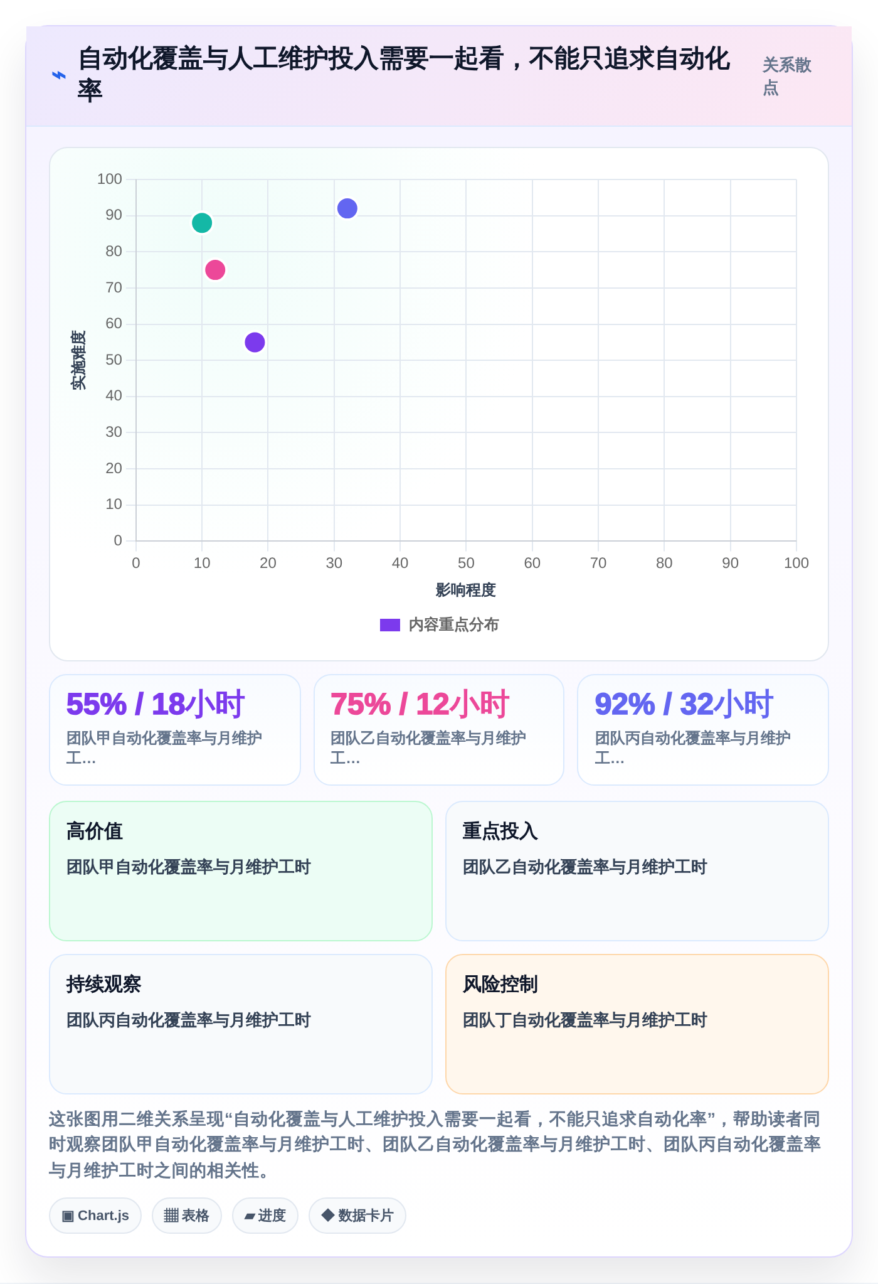Click the 实施难度 y-axis title
878x1284 pixels.
point(78,360)
